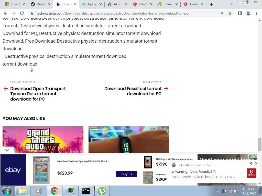Image resolution: width=262 pixels, height=196 pixels.
Task: Expand the notification time chevron
Action: click(213, 165)
